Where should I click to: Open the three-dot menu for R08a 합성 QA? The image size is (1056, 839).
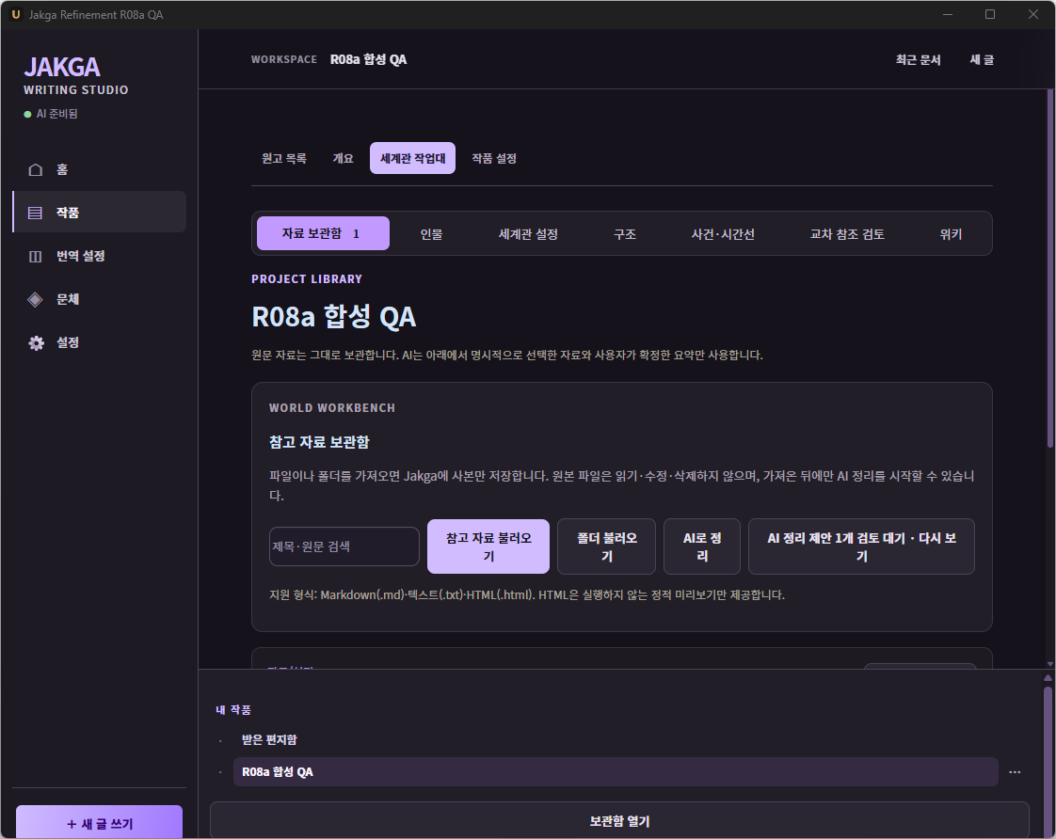pos(1015,771)
